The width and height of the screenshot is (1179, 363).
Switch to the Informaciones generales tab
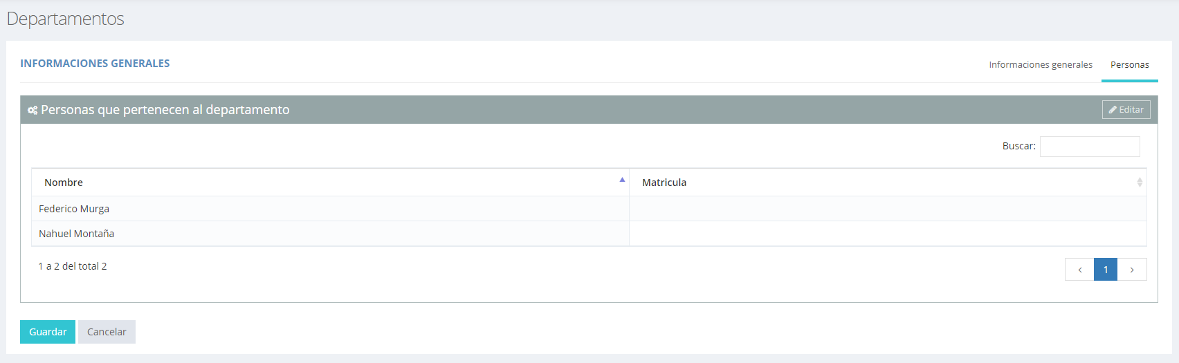coord(1040,64)
